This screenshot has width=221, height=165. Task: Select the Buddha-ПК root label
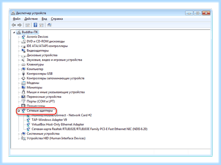[x=30, y=32]
